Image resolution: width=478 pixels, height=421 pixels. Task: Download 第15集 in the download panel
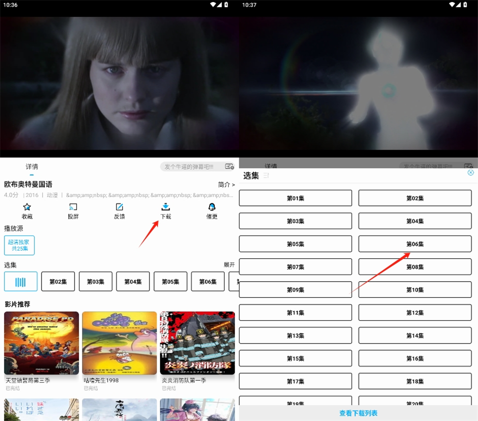pos(295,358)
